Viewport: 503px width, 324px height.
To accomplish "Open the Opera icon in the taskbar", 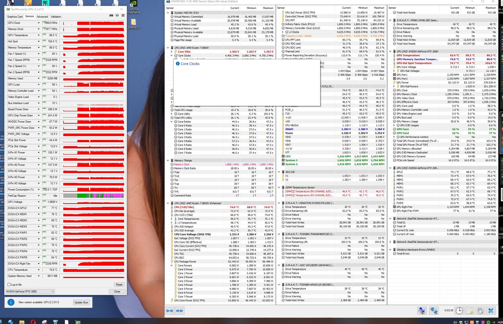I will [33, 322].
